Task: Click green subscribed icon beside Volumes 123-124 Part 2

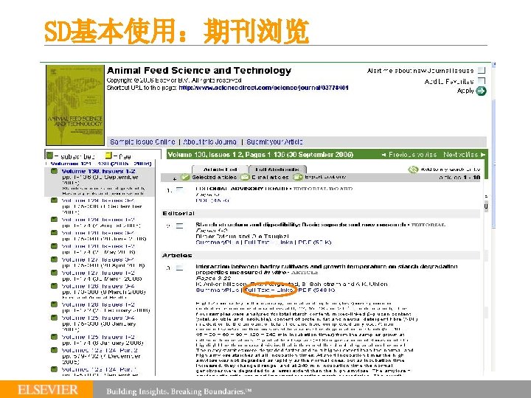Action: coord(54,350)
